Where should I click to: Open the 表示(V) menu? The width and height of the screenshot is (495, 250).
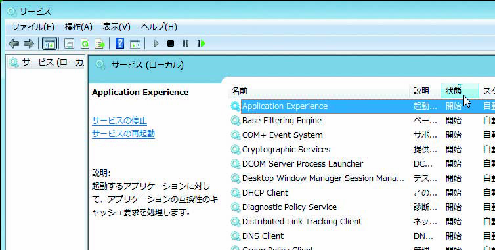(116, 27)
